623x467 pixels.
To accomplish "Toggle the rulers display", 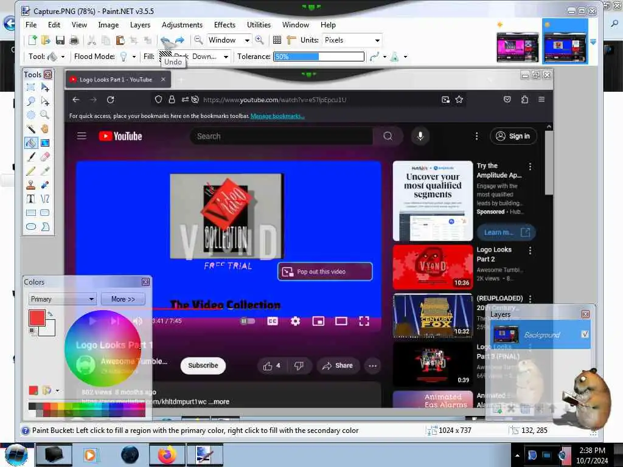I will click(291, 40).
